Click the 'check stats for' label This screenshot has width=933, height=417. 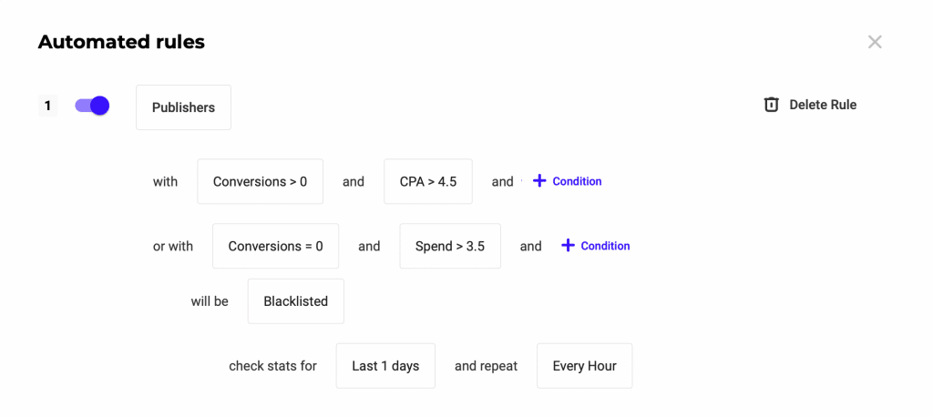coord(272,366)
